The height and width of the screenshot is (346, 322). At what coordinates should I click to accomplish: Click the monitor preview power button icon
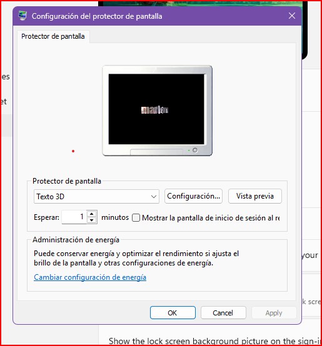195,150
